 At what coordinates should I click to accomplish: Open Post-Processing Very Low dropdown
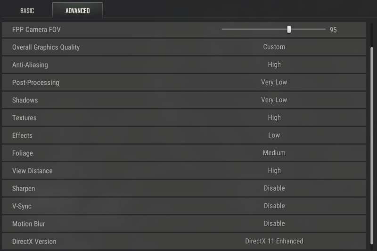click(x=274, y=82)
